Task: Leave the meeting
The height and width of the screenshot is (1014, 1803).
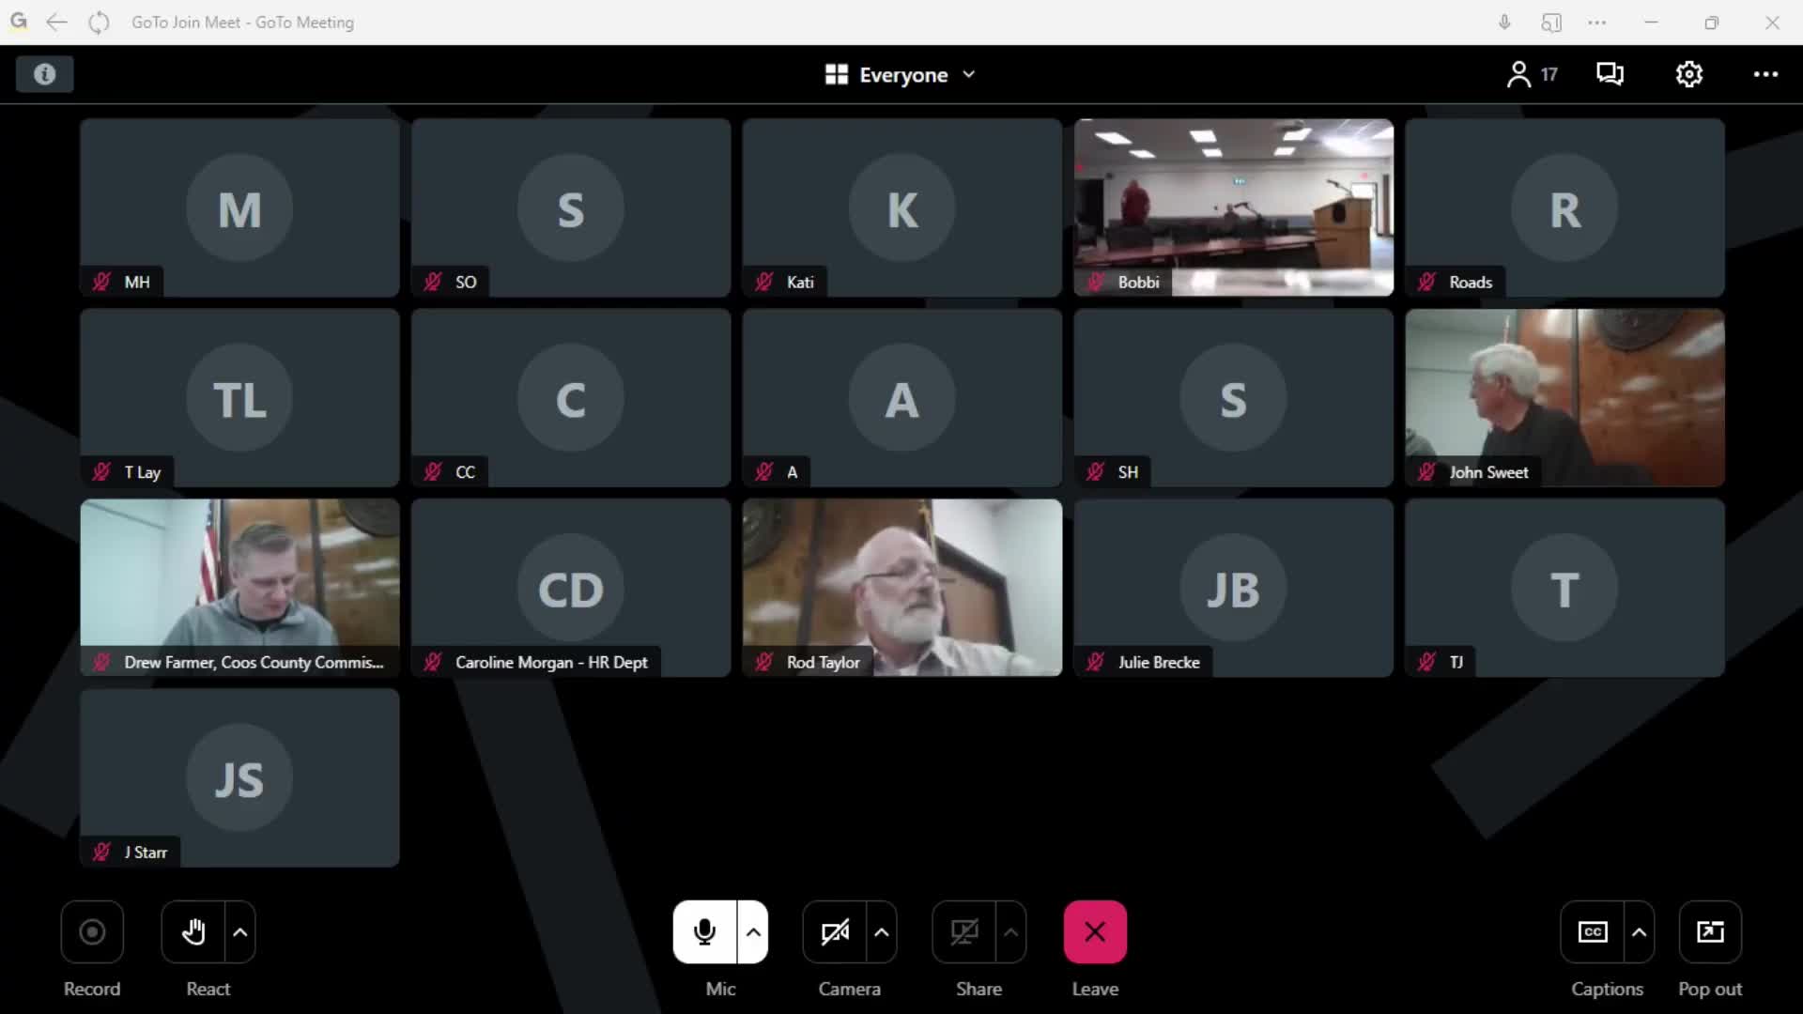Action: point(1094,931)
